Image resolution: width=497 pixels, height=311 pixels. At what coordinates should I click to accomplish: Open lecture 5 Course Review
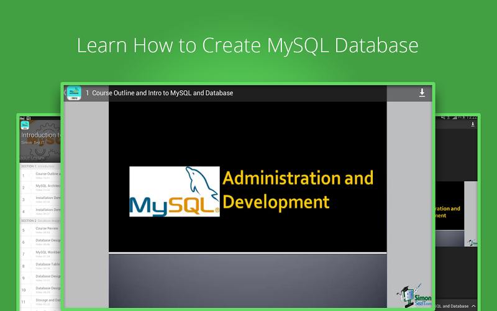pyautogui.click(x=40, y=230)
